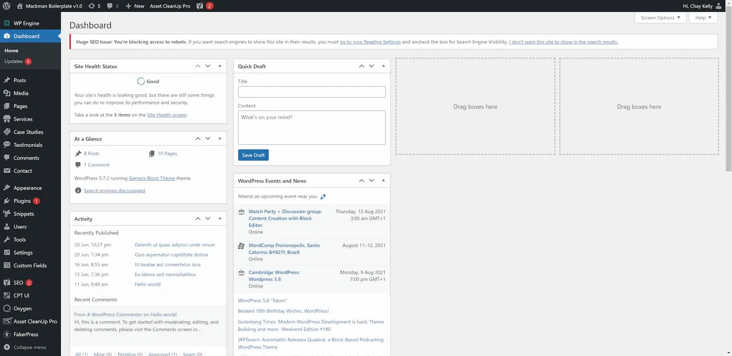Open Asset CleanUp Pro in the sidebar
Screen dimensions: 732x356
point(30,321)
